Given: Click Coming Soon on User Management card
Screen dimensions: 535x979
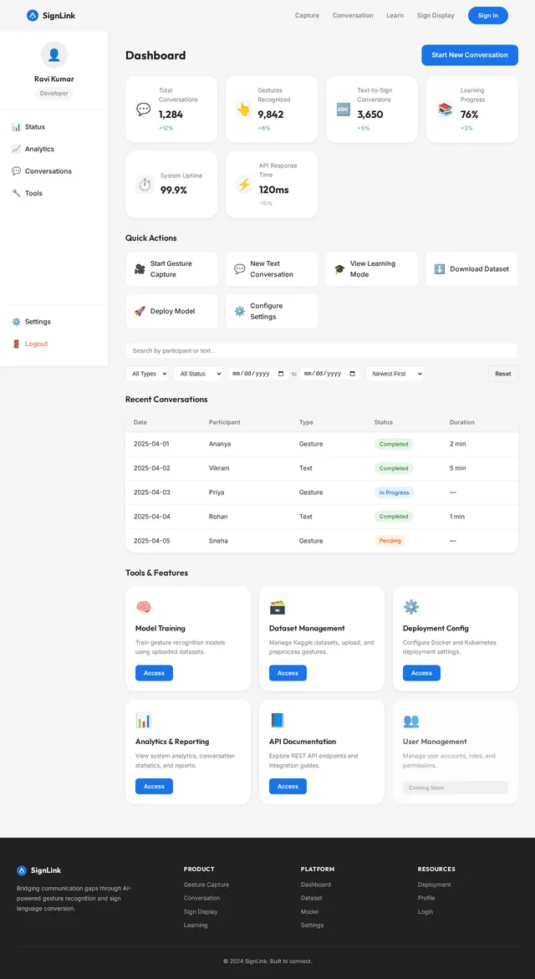Looking at the screenshot, I should coord(455,788).
